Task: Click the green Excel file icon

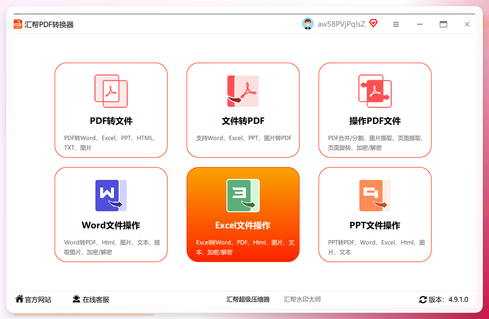Action: click(243, 196)
